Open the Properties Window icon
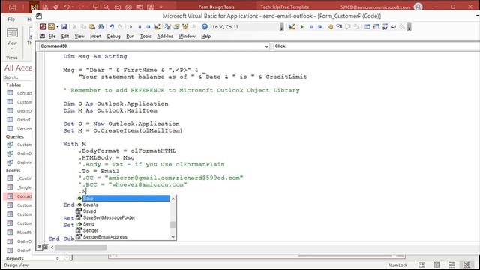This screenshot has width=480, height=270. point(176,27)
